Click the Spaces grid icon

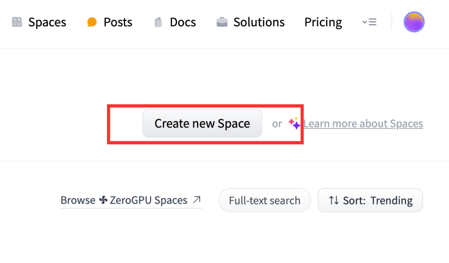[x=17, y=22]
